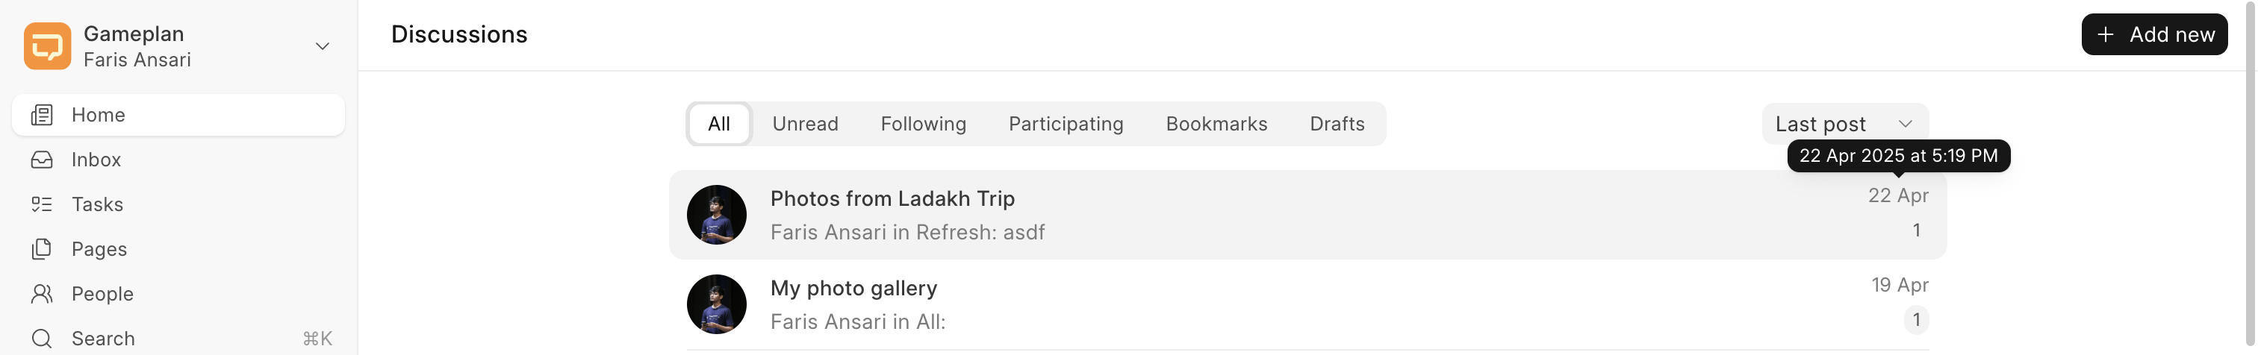Open Inbox via its tray icon
This screenshot has height=355, width=2258.
pos(42,160)
